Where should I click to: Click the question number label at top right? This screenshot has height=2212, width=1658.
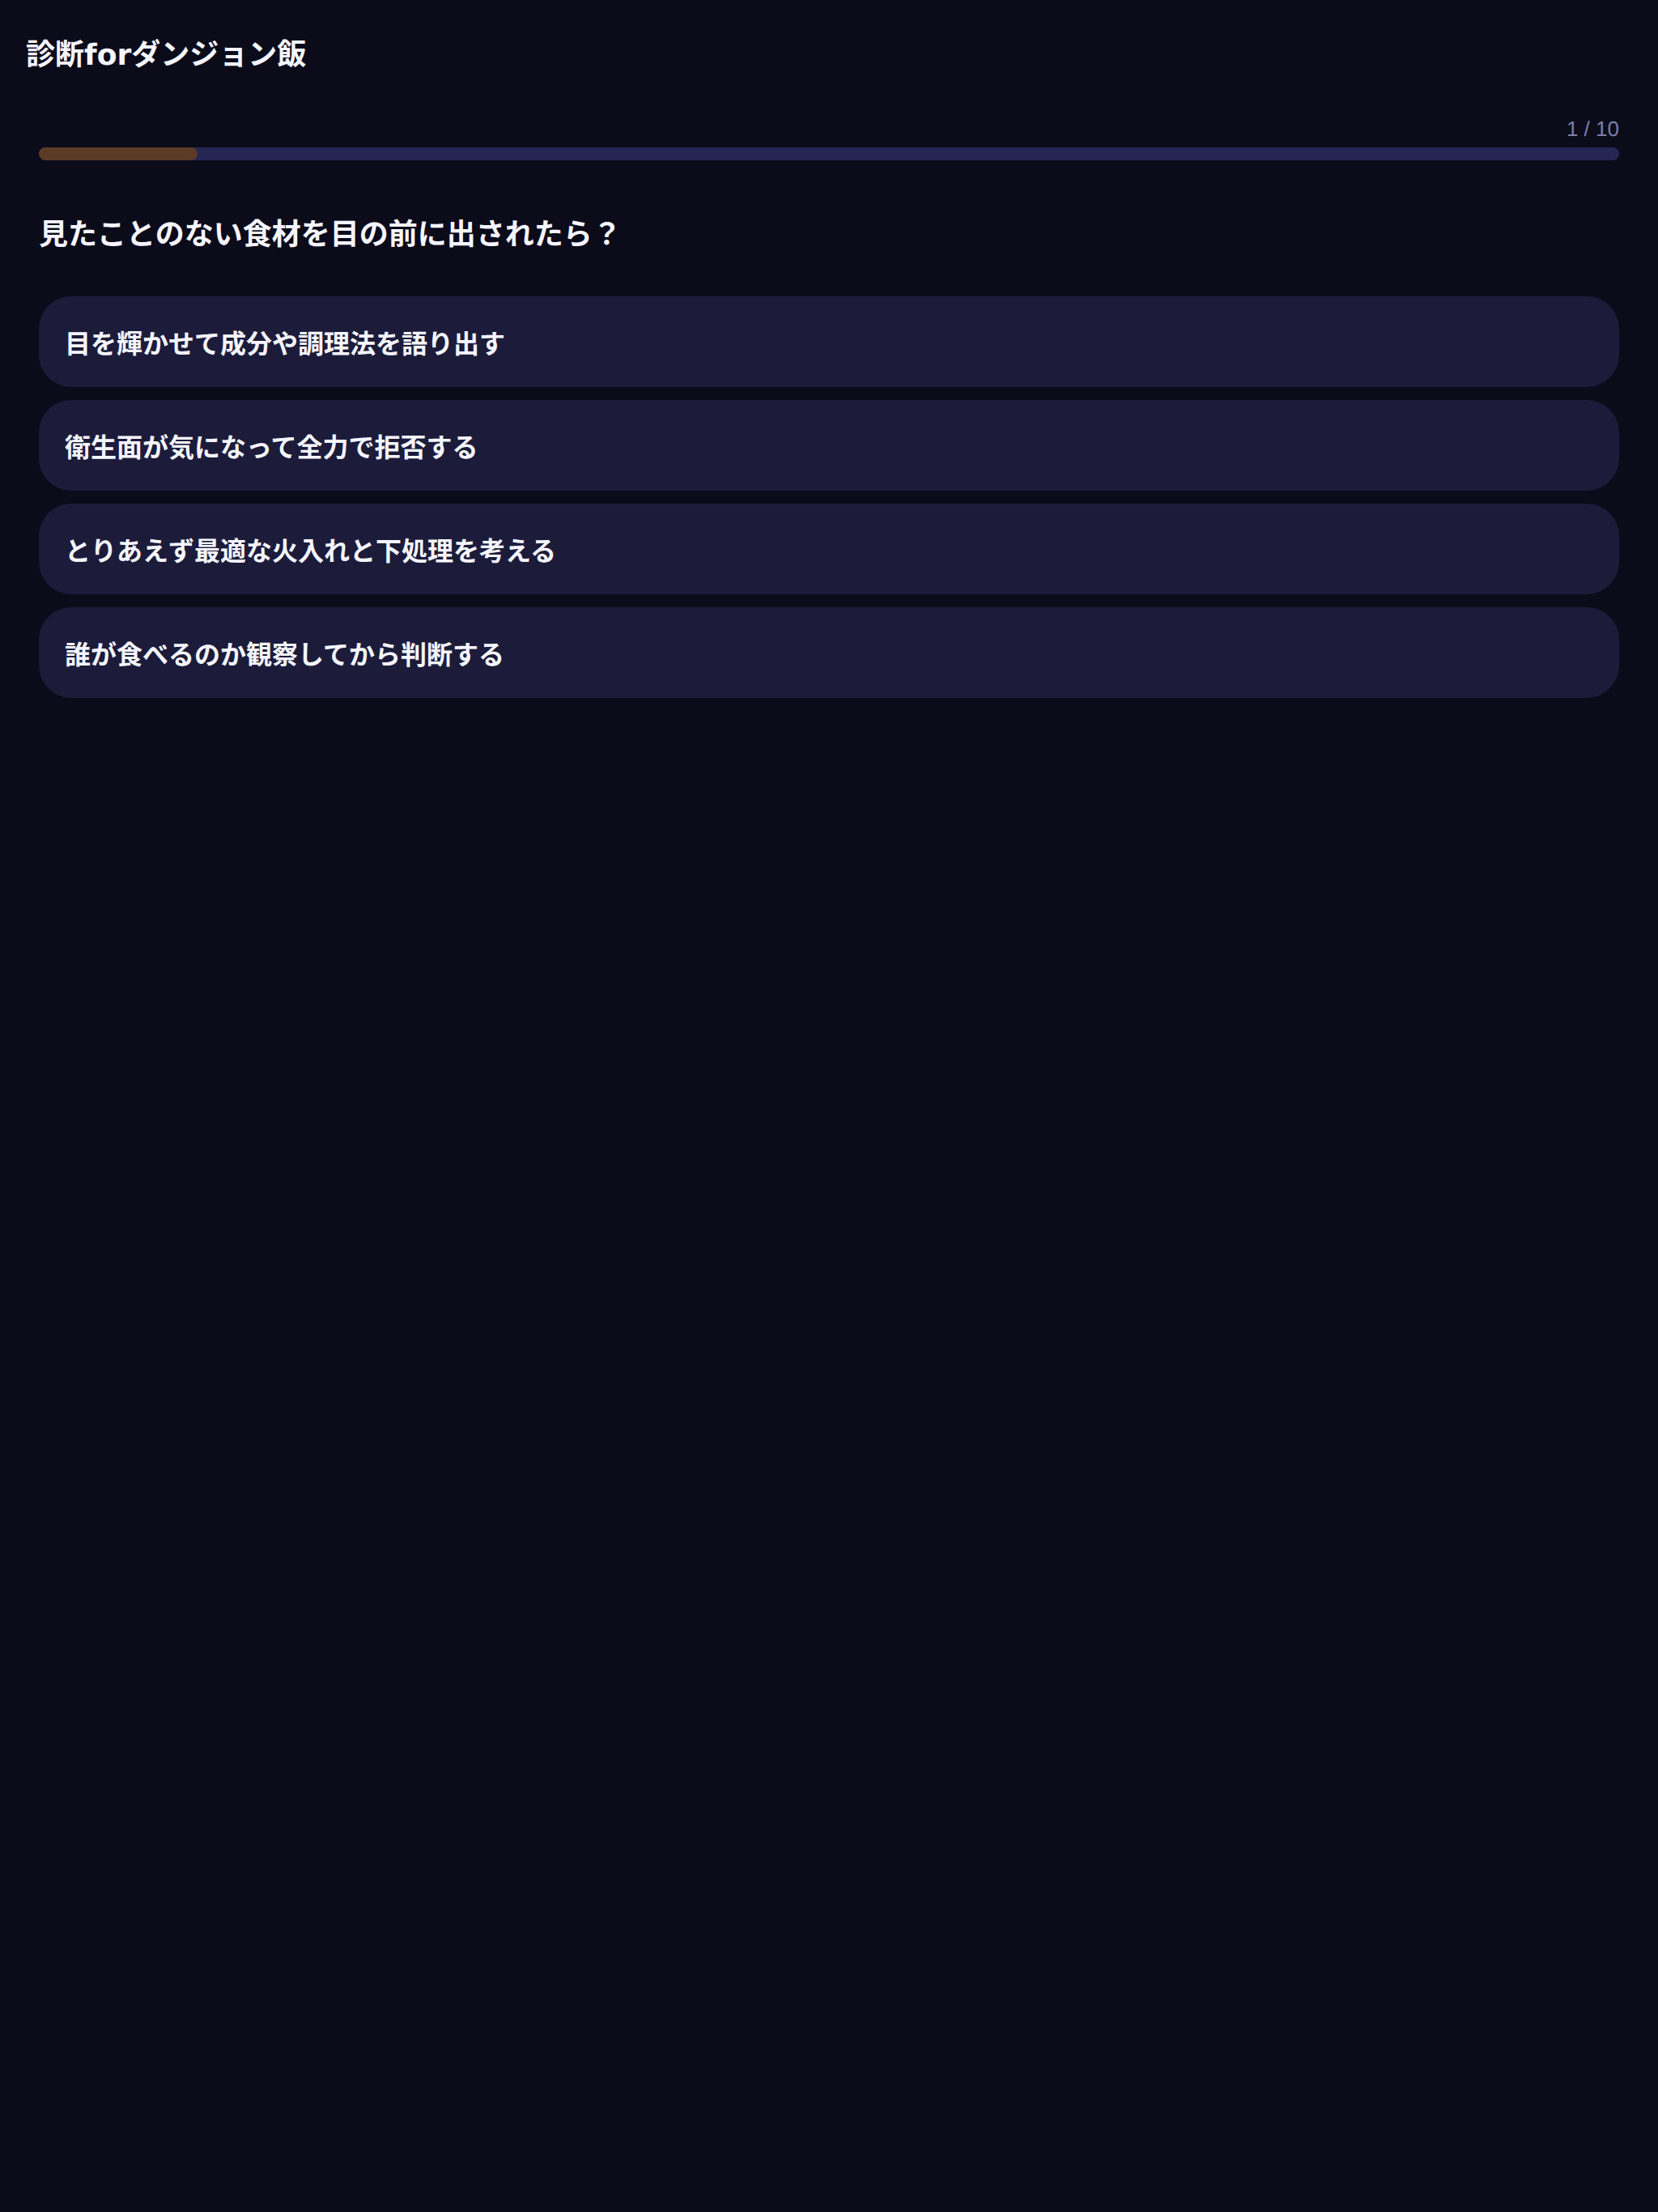click(1592, 129)
